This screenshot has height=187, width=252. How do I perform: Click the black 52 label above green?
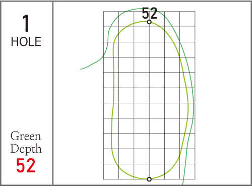pyautogui.click(x=150, y=13)
